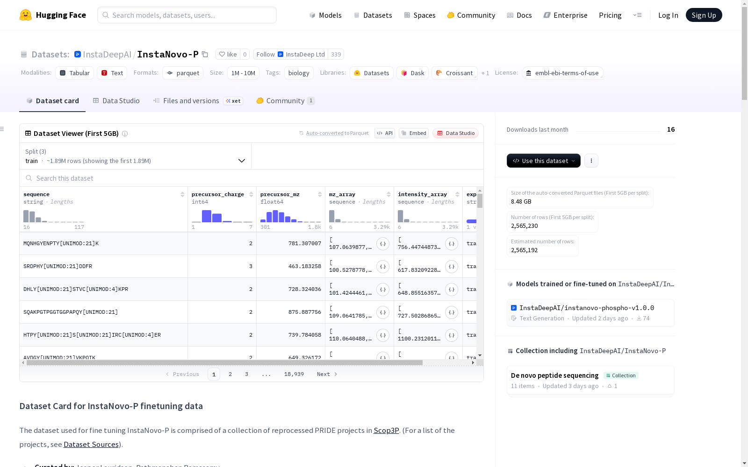Filter by the Tabular modality tag

[75, 73]
